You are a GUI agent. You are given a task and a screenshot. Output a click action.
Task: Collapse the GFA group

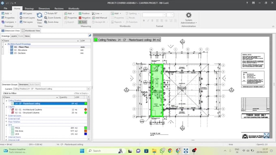tap(6, 125)
